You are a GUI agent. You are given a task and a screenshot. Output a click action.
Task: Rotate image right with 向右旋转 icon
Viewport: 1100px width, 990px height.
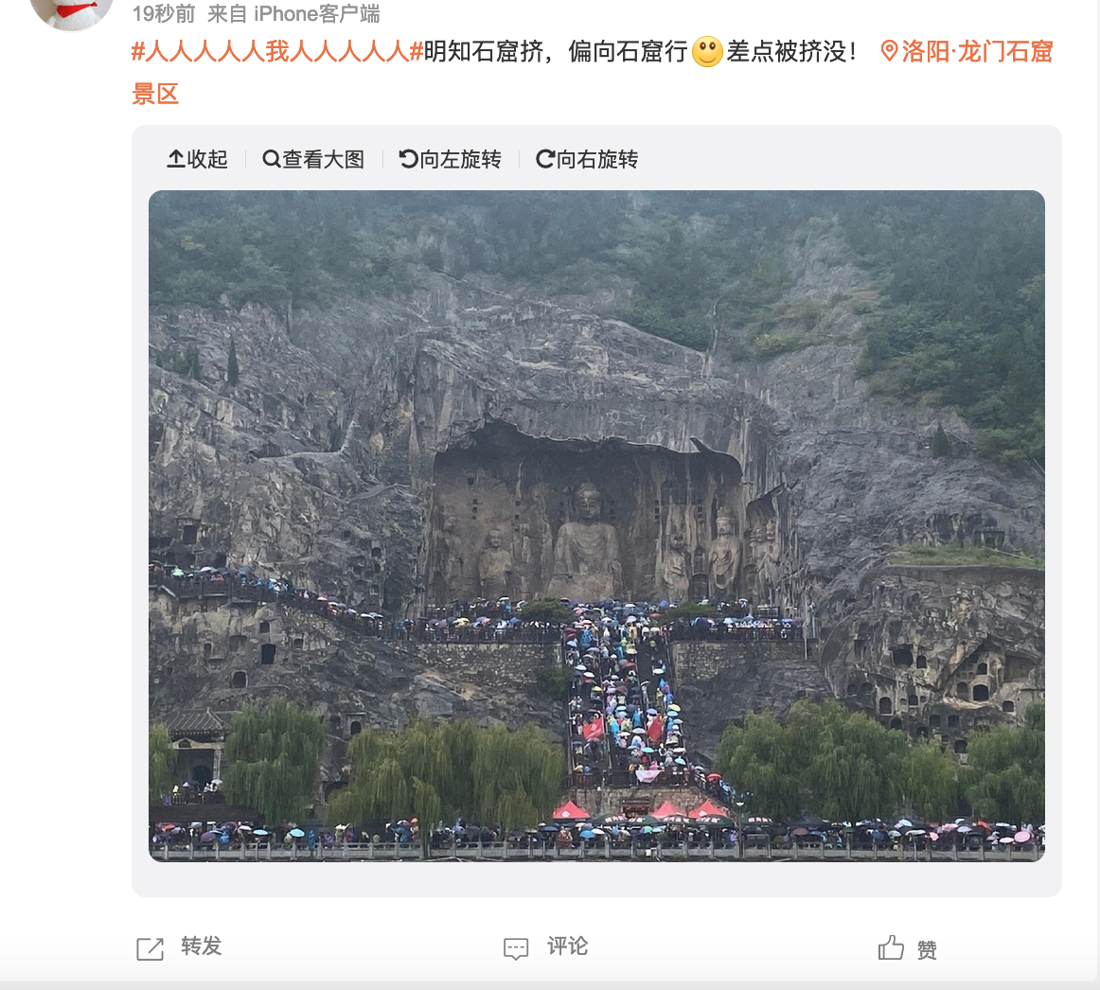[545, 159]
